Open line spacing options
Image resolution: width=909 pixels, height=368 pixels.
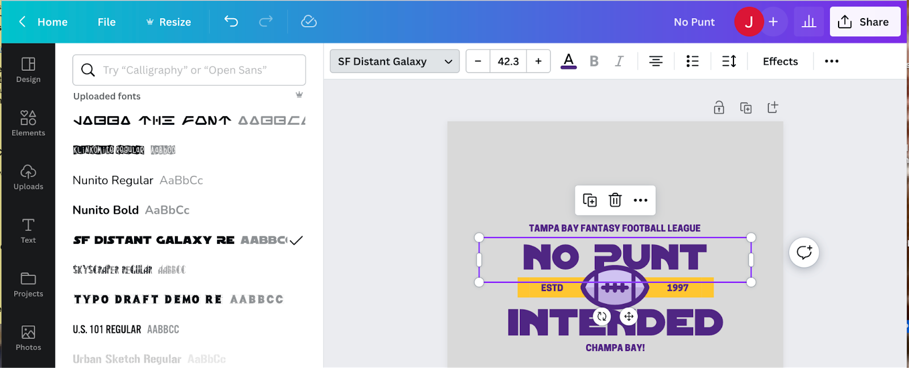(x=729, y=61)
